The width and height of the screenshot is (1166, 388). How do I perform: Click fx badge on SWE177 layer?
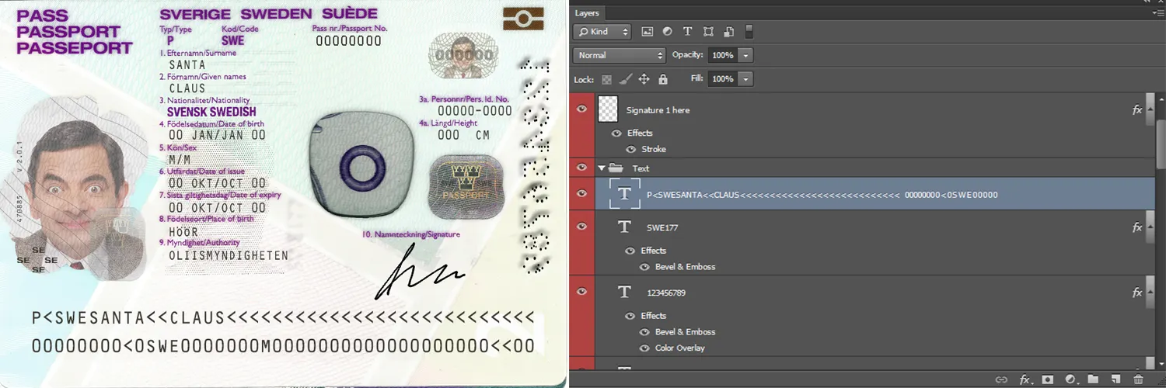click(1137, 227)
